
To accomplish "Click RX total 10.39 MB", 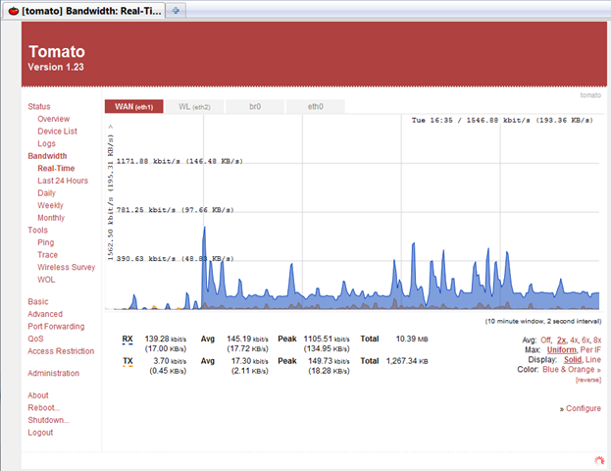I will click(412, 339).
